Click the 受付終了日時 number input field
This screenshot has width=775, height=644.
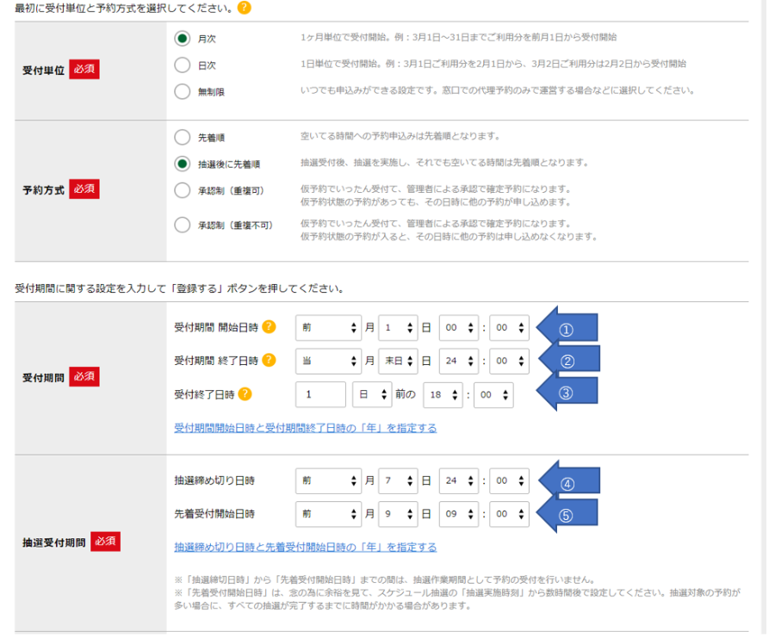(x=320, y=395)
